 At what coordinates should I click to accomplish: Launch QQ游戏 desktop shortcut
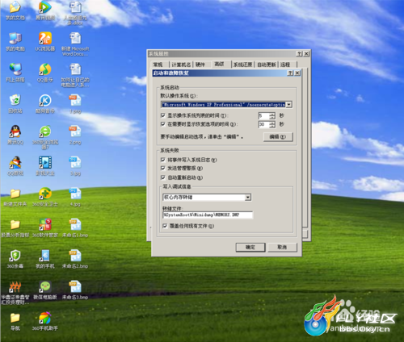(x=15, y=163)
